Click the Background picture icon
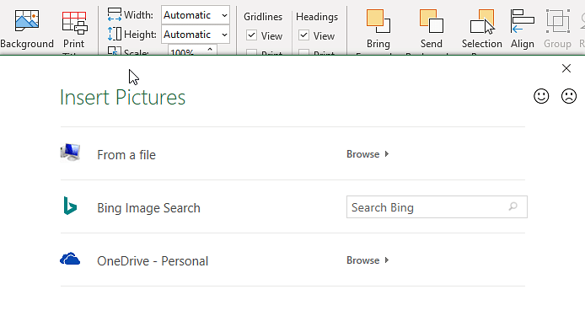This screenshot has width=585, height=316. (x=27, y=21)
